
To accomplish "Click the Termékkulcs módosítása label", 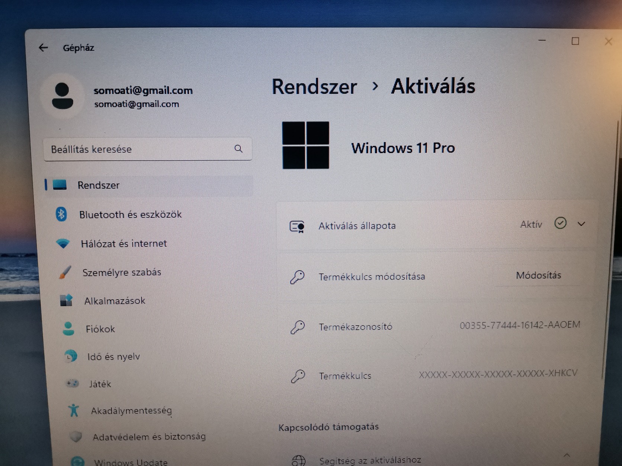I will pos(372,277).
